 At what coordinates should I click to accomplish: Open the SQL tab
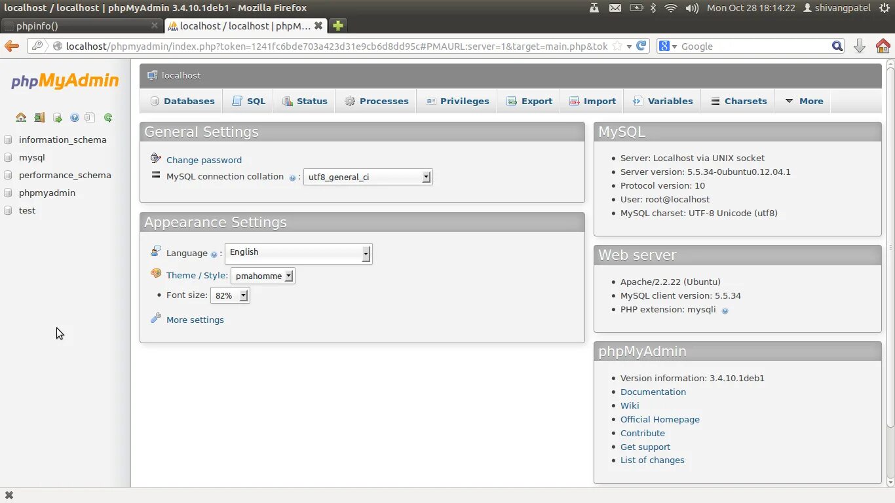pyautogui.click(x=249, y=101)
